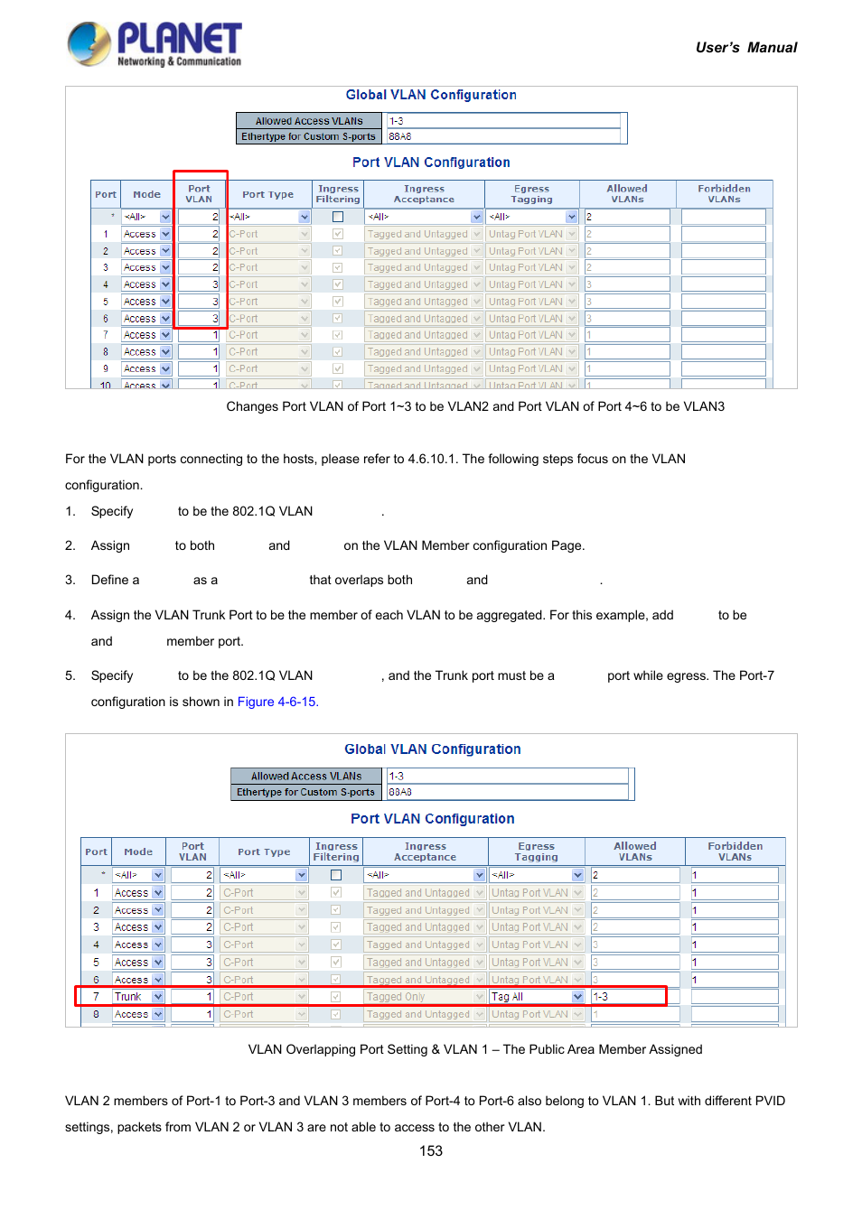
Task: Open Port Type C-Port dropdown on Trunk row
Action: coord(265,997)
